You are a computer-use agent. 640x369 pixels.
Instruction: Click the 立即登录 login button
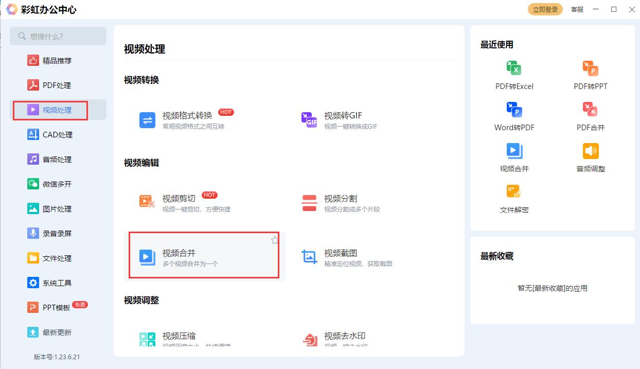click(x=545, y=9)
